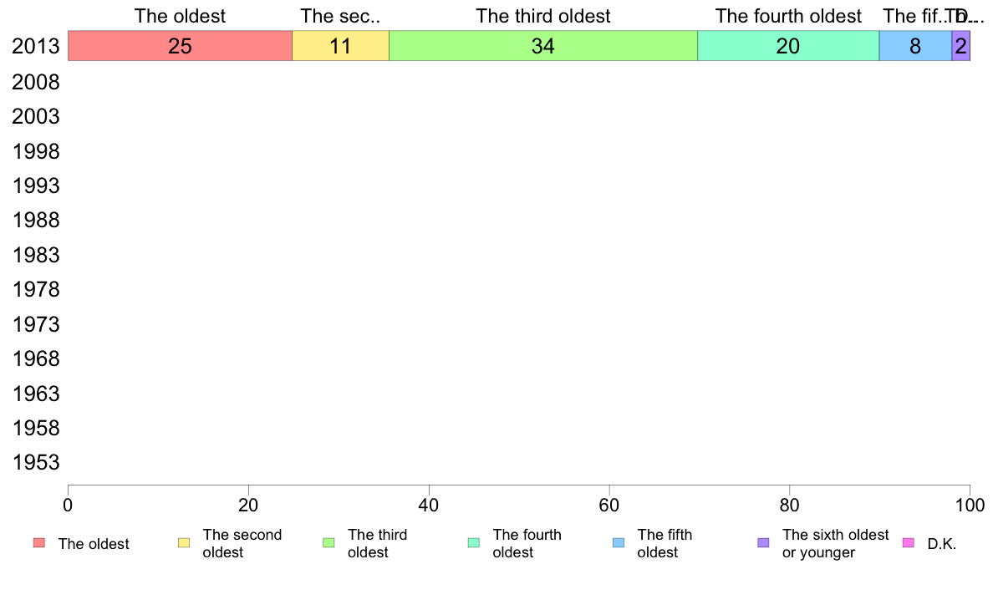Viewport: 993px width, 615px height.
Task: Click 'The fourth oldest' column header text
Action: point(788,16)
